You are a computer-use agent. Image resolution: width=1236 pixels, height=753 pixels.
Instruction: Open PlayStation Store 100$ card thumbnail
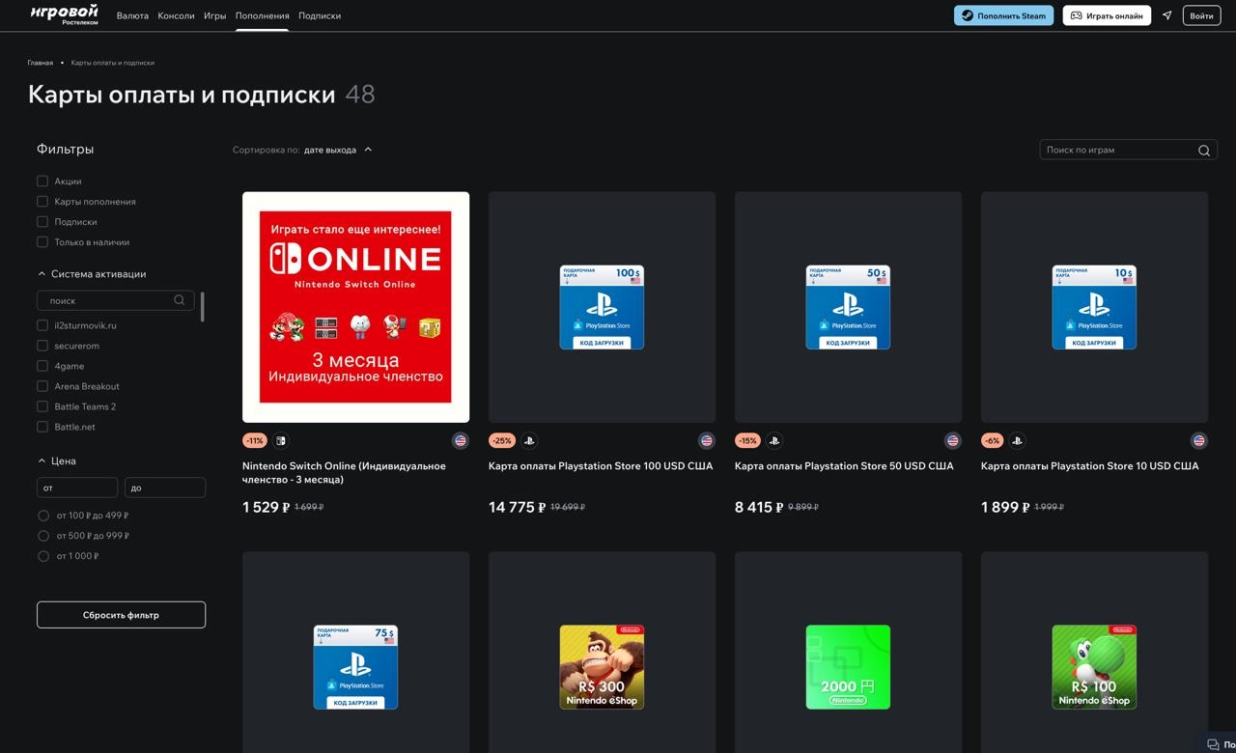602,307
